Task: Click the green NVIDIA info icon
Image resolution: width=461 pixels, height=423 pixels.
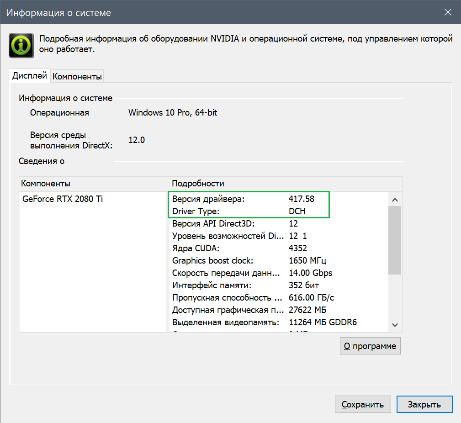Action: (x=21, y=45)
